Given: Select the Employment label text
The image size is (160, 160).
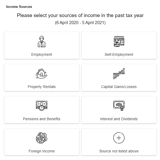Looking at the screenshot, I should [x=42, y=54].
